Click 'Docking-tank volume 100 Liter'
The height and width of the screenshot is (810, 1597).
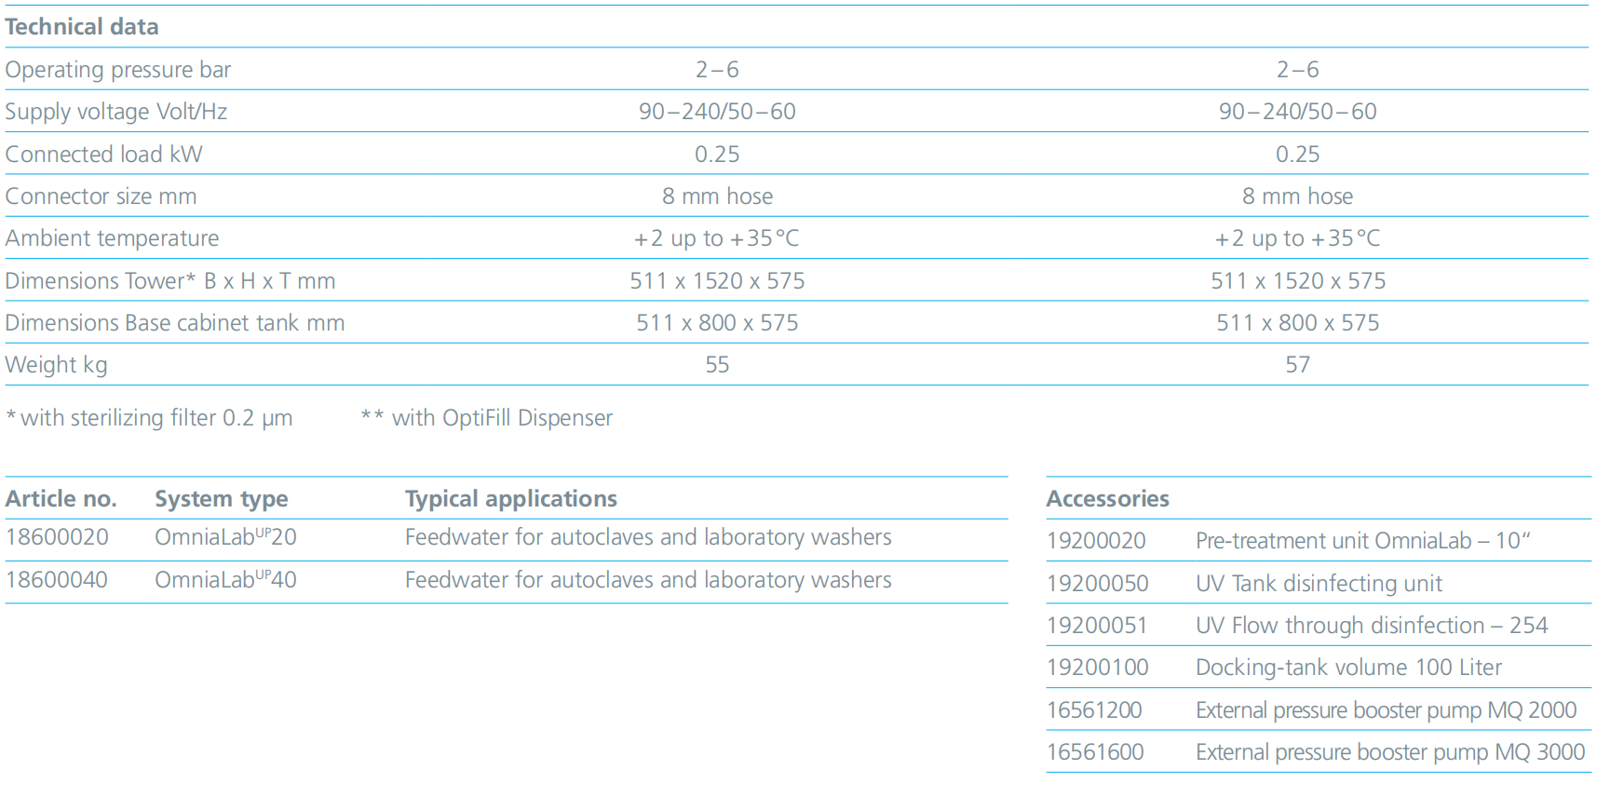[1349, 668]
